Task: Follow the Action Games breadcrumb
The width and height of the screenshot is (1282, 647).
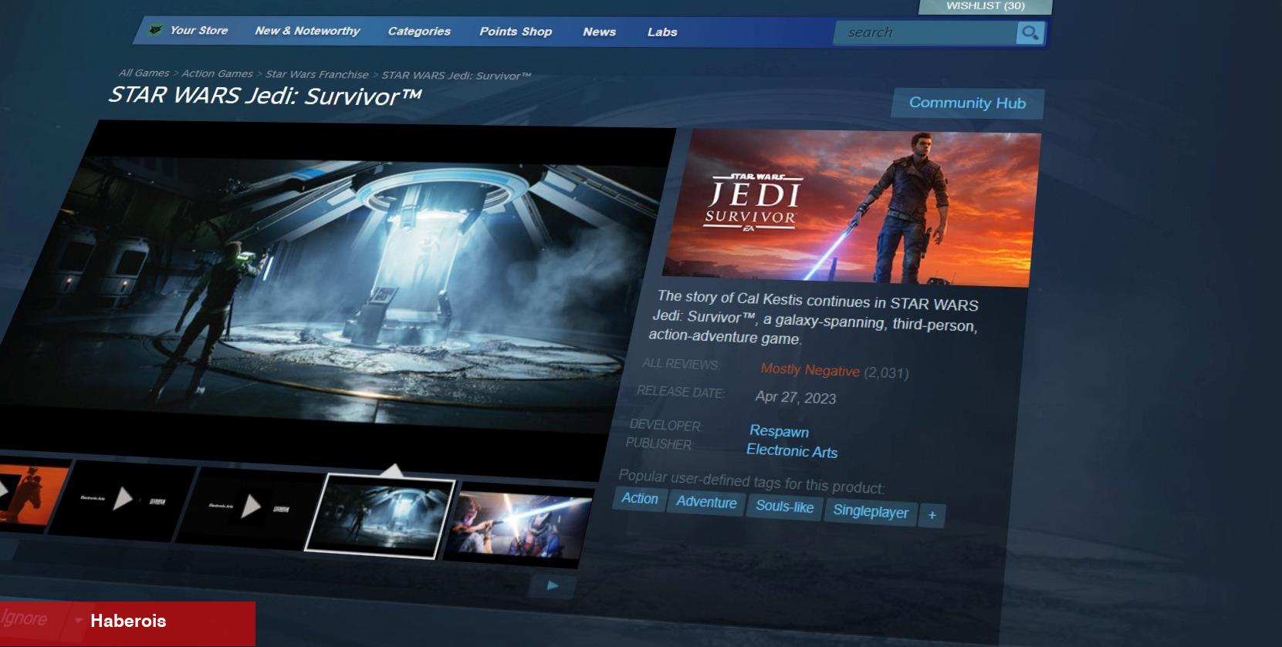Action: pyautogui.click(x=217, y=73)
